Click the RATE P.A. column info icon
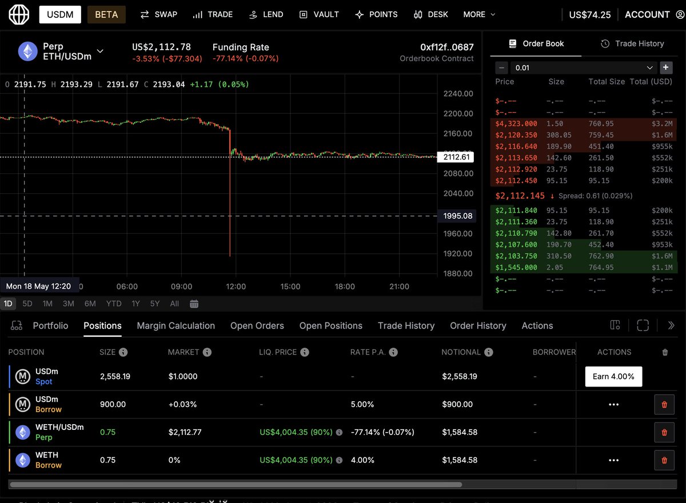686x503 pixels. click(x=393, y=352)
